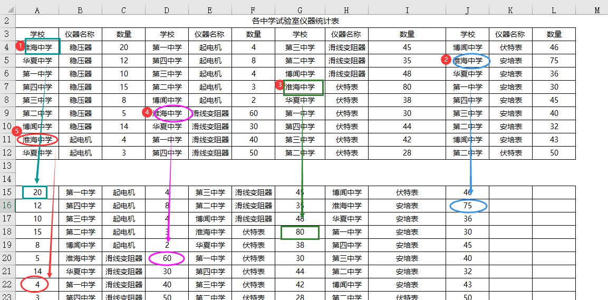
Task: Select cell J4 博闻中学
Action: (467, 47)
